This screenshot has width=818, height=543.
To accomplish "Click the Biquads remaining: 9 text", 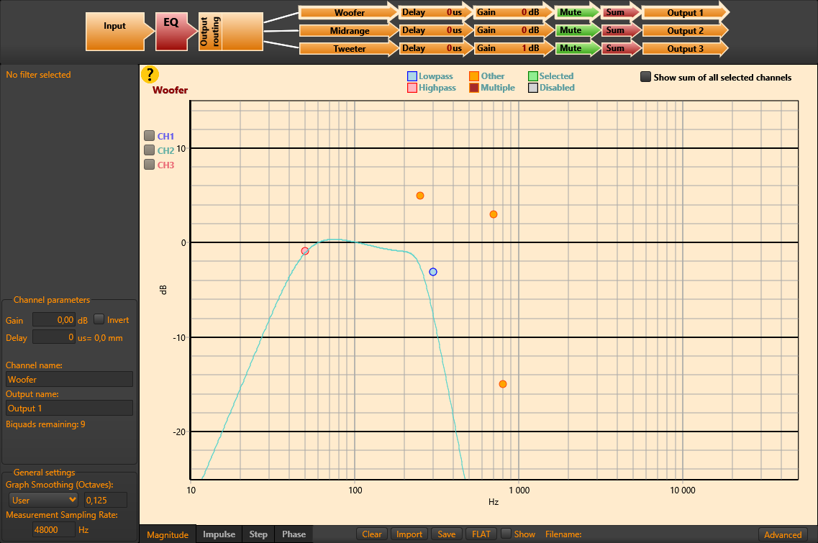I will tap(45, 424).
